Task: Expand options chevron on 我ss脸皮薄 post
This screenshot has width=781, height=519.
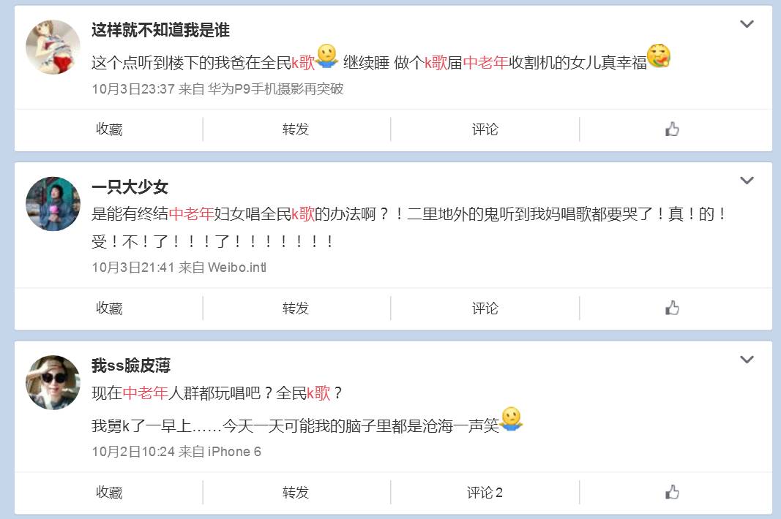Action: (x=747, y=359)
